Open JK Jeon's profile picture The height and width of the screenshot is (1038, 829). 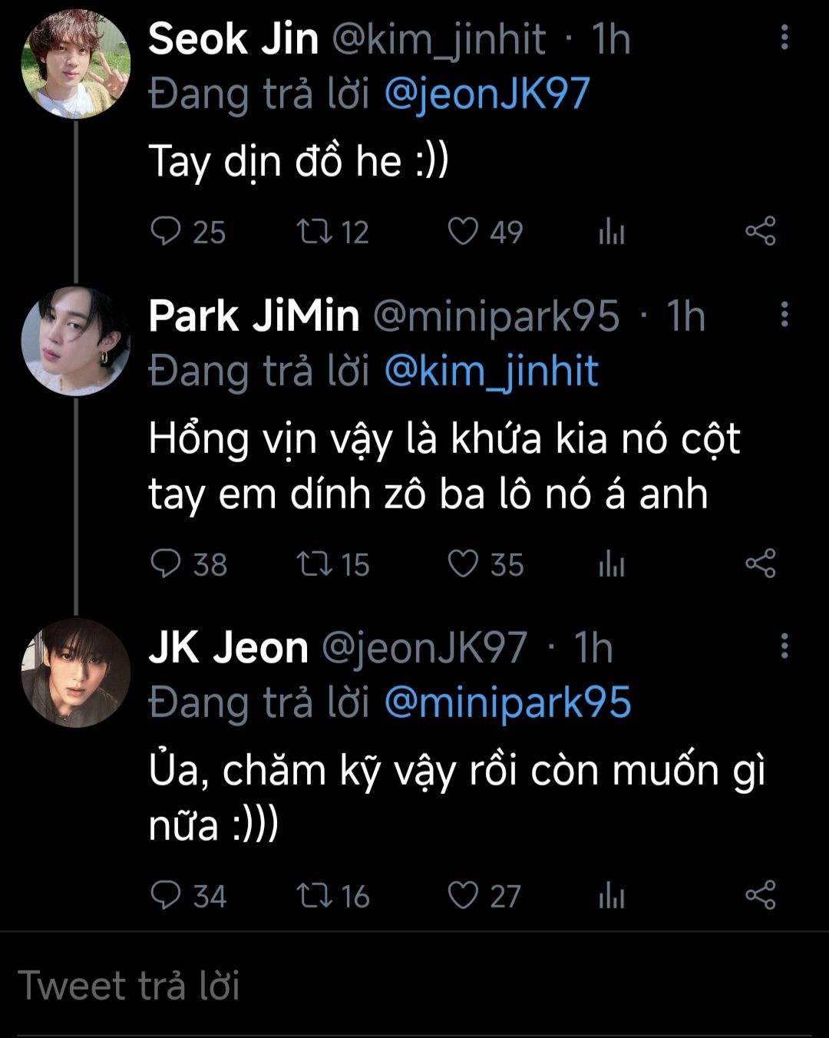(x=75, y=673)
